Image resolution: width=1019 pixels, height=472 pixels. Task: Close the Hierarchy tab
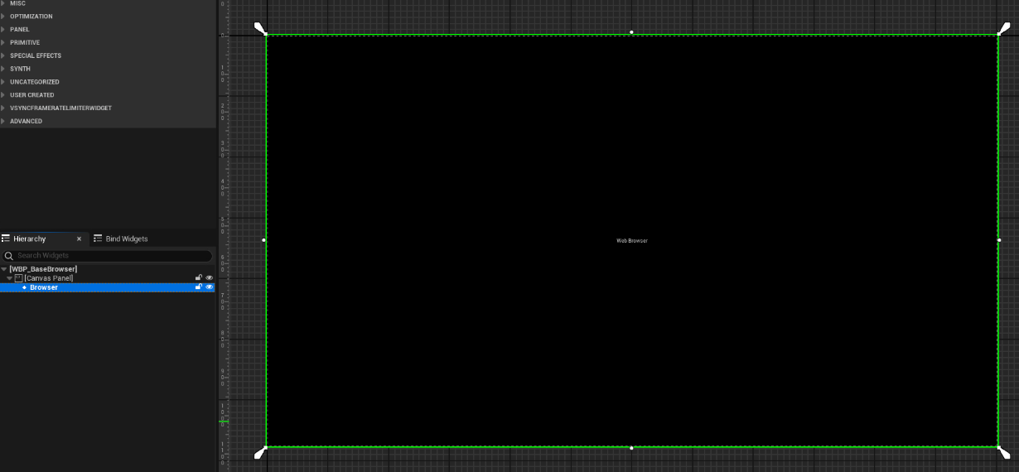[80, 238]
